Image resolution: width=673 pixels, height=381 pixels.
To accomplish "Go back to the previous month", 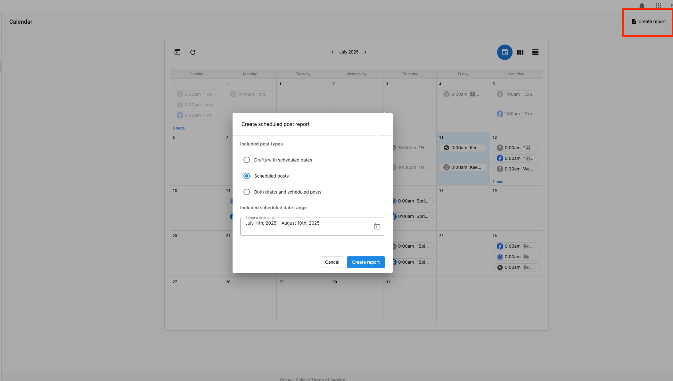I will 332,52.
